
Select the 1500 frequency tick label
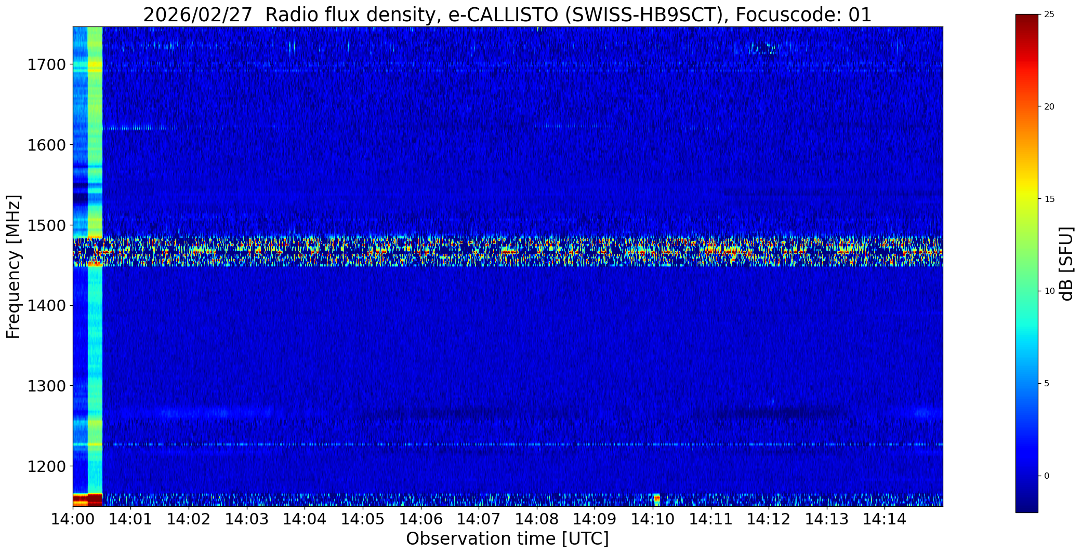(47, 225)
